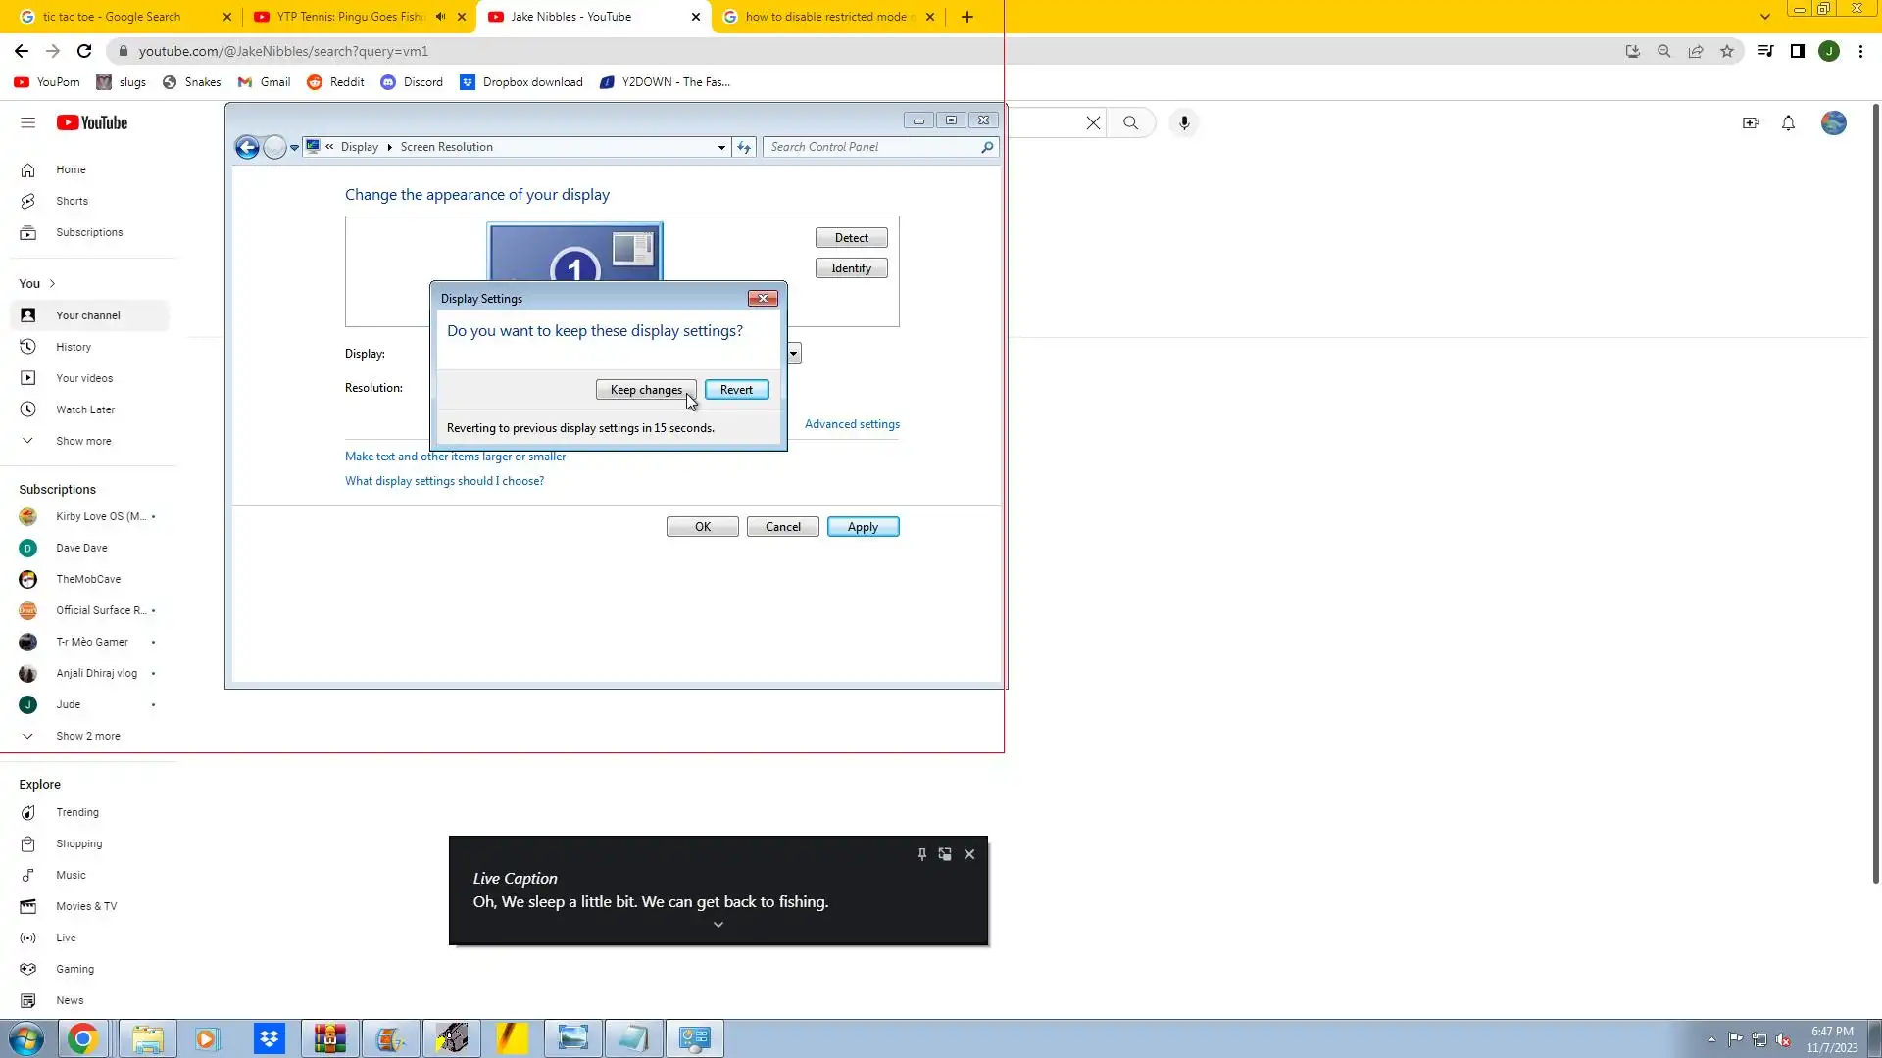Expand Show 2 more subscriptions
1882x1058 pixels.
point(87,736)
